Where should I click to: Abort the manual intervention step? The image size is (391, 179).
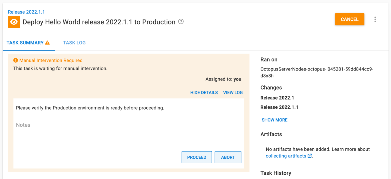(x=228, y=157)
